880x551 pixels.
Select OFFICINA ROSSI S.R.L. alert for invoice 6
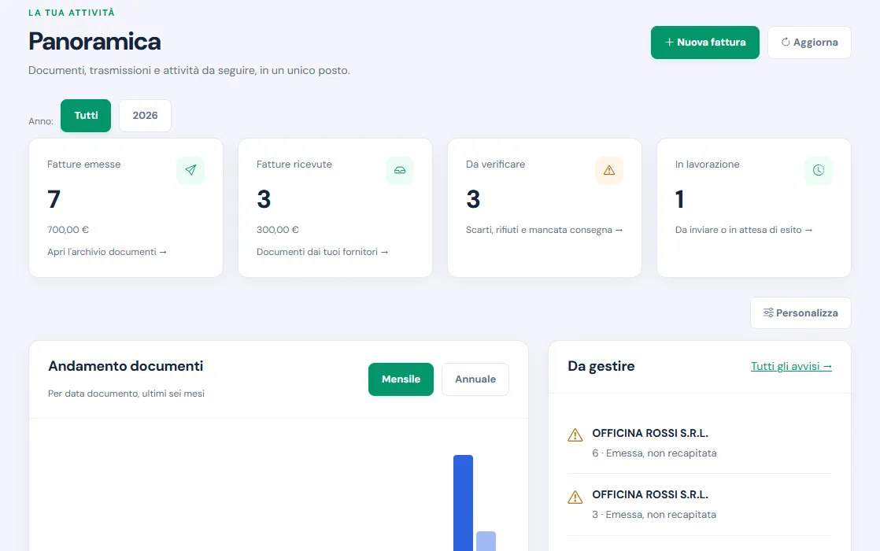click(x=699, y=443)
